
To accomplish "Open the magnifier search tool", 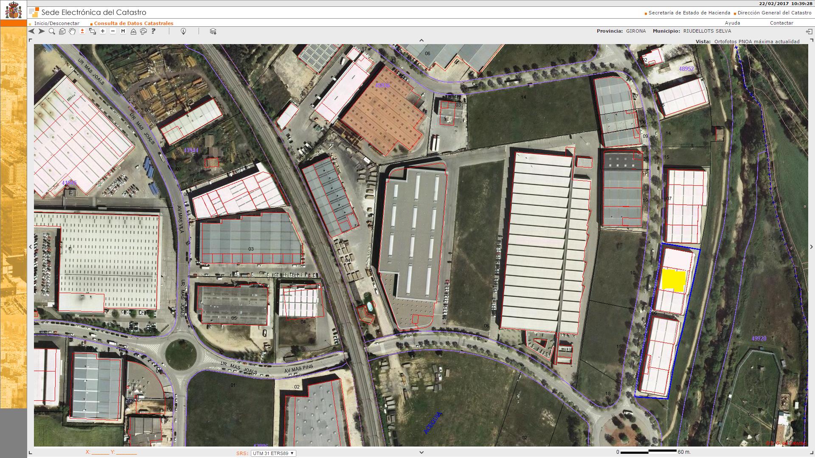I will [x=52, y=31].
